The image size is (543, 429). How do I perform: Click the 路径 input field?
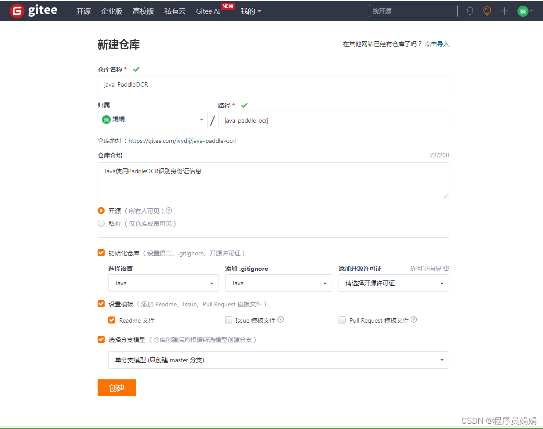tap(334, 120)
